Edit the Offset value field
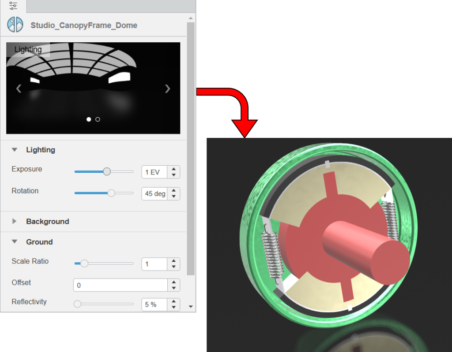 pos(121,285)
